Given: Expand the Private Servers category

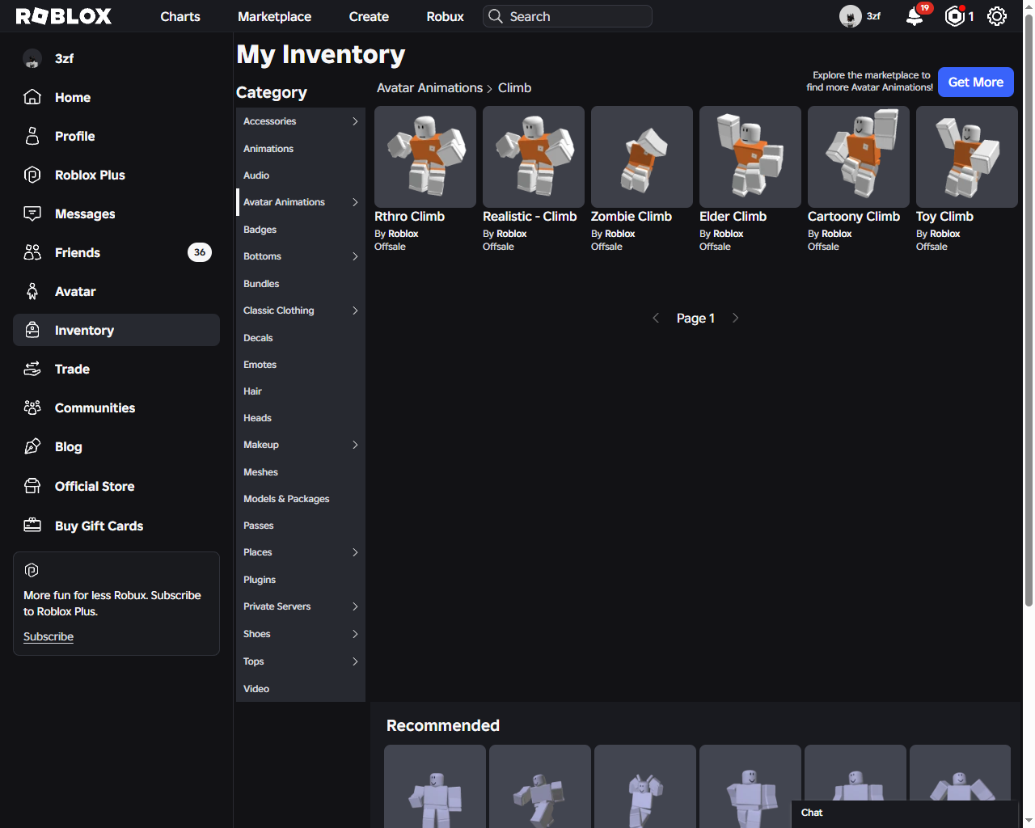Looking at the screenshot, I should pos(355,606).
